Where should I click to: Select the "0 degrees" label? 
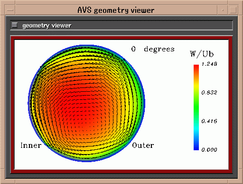[153, 49]
